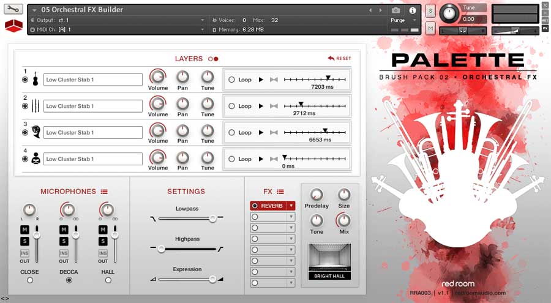
Task: Go to previous instrument arrow
Action: click(x=370, y=10)
